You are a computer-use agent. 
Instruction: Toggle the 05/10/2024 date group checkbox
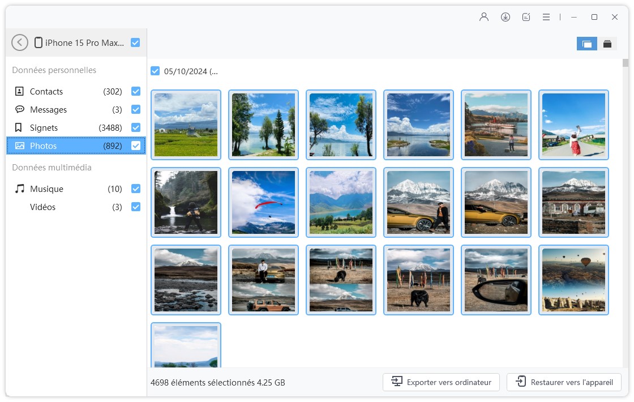point(155,71)
